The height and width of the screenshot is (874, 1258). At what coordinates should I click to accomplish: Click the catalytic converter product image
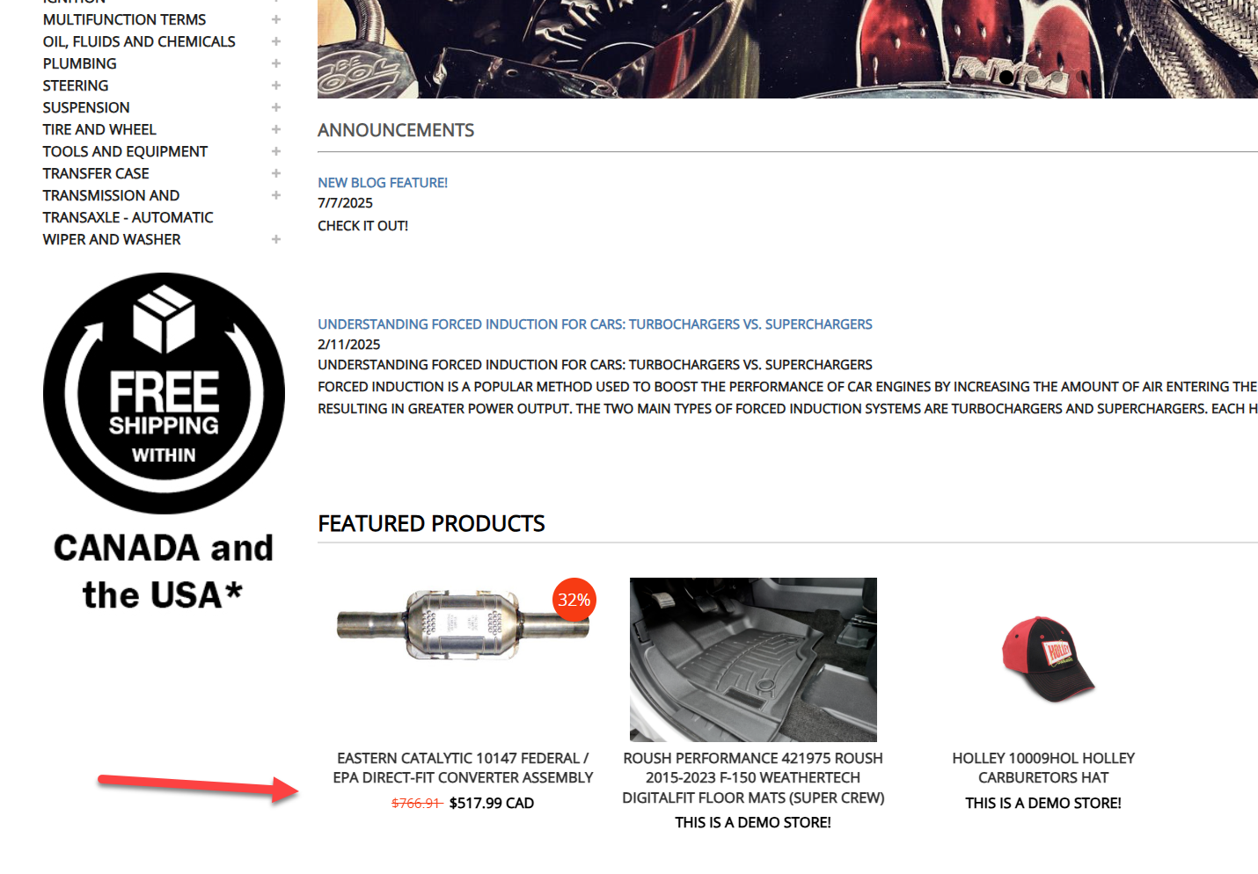[x=463, y=625]
